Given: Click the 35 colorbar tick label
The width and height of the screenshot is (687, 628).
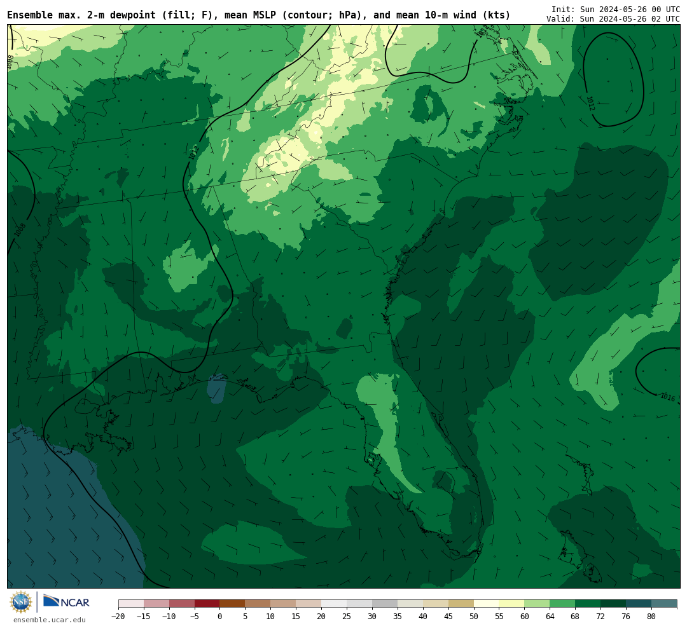Looking at the screenshot, I should point(398,616).
